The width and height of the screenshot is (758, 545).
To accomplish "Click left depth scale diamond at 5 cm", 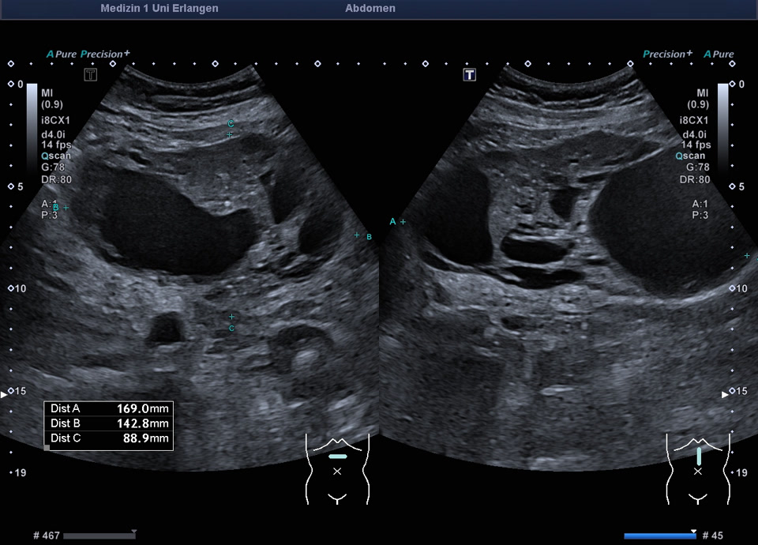I will tap(11, 186).
